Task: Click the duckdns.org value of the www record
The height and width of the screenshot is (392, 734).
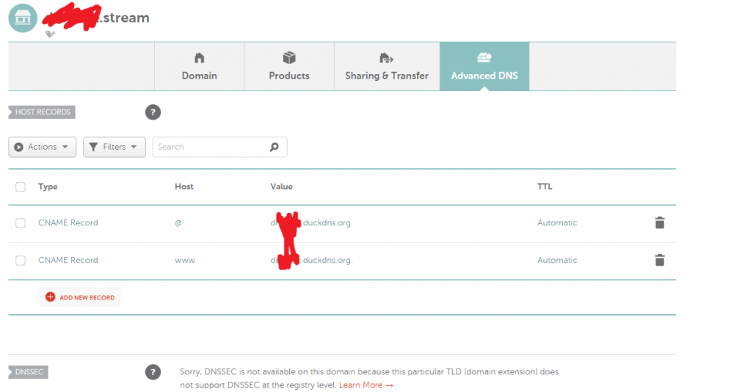Action: tap(311, 261)
